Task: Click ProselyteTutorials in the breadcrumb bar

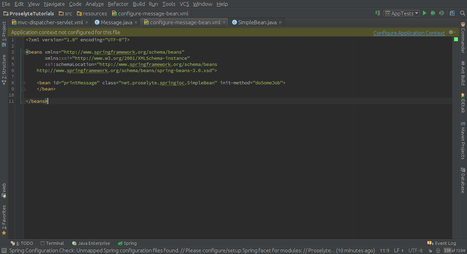Action: (x=29, y=14)
